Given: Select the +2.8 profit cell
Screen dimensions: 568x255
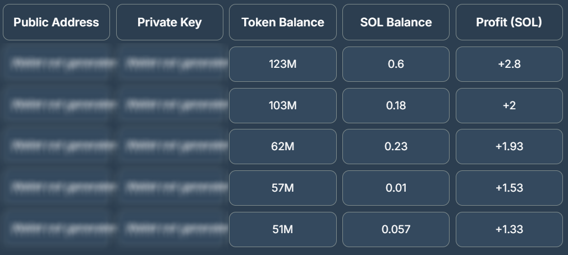Looking at the screenshot, I should [509, 64].
